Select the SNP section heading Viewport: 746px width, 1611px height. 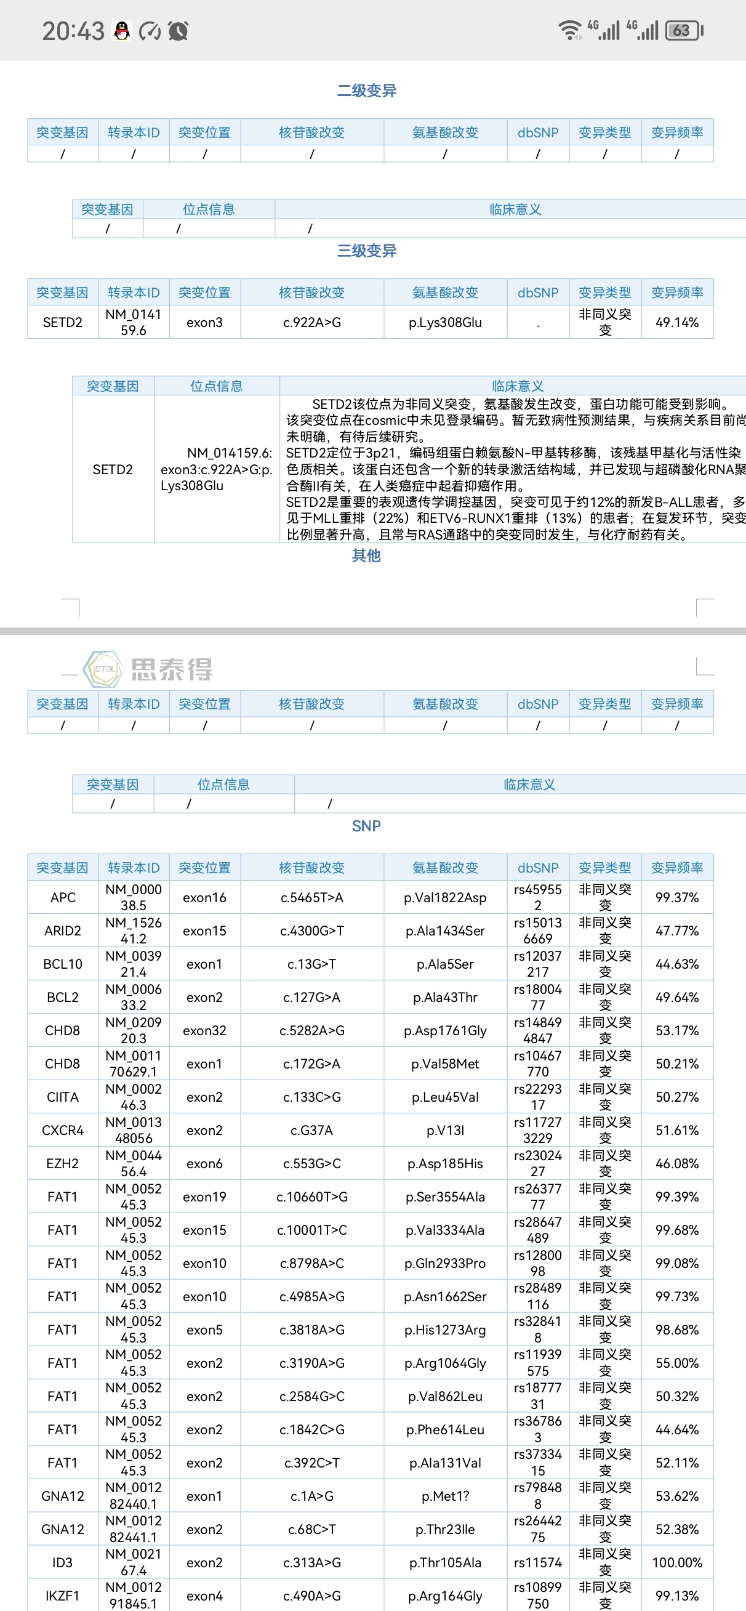[366, 826]
